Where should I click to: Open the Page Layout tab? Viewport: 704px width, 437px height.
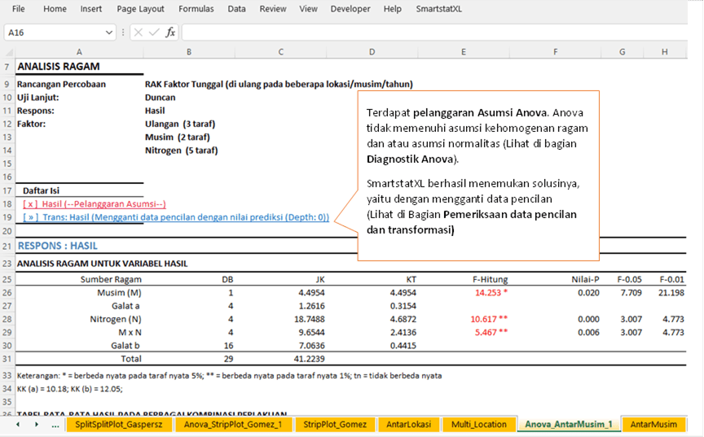point(140,9)
